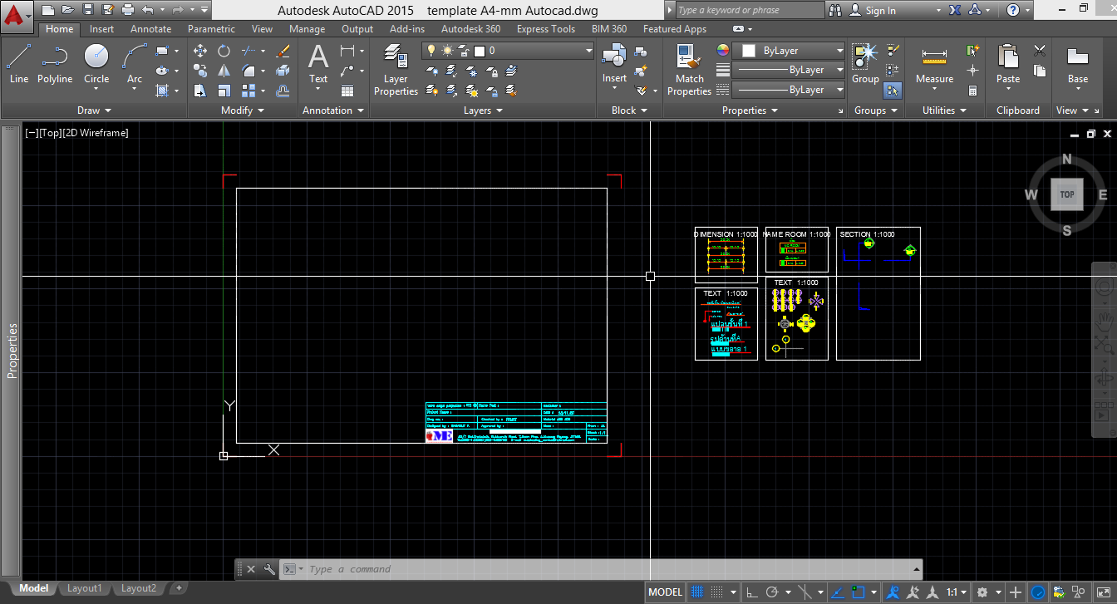Viewport: 1117px width, 604px height.
Task: Click the MODEL button in the status bar
Action: 664,591
